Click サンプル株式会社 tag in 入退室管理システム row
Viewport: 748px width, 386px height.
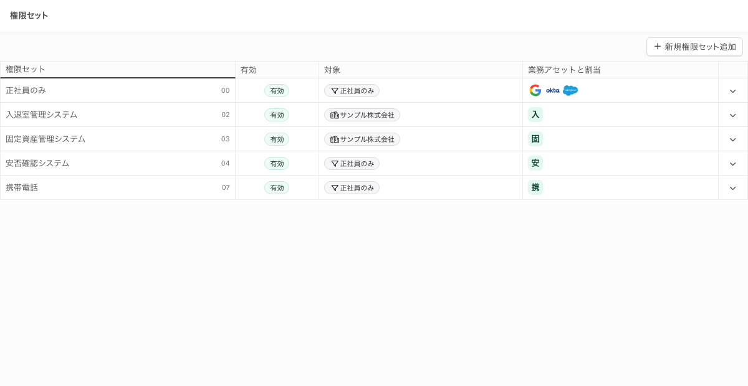tap(362, 115)
